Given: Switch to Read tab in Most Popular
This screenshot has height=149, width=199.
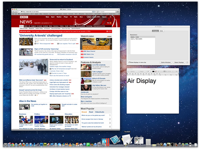Looking at the screenshot, I should pos(91,112).
